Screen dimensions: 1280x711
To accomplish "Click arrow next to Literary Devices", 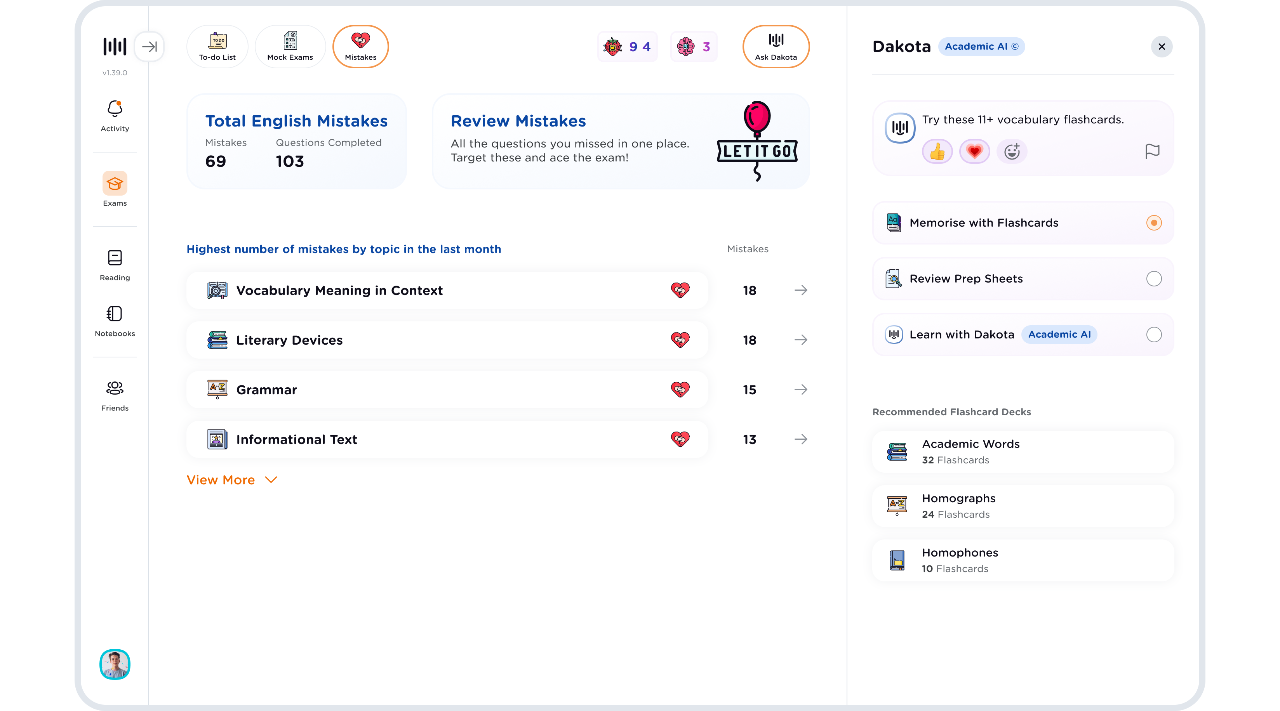I will click(x=800, y=340).
